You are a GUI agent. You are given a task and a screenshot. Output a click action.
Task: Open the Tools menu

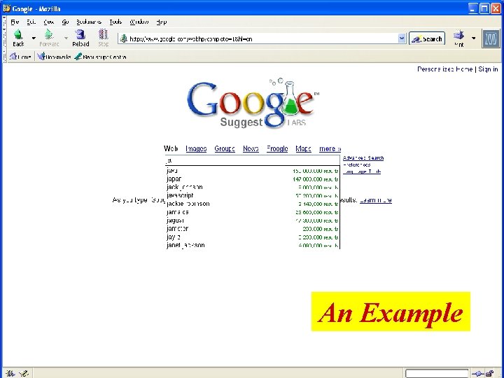(x=115, y=22)
